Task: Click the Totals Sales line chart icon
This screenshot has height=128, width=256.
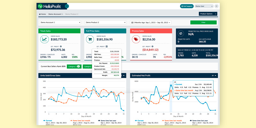Action: click(x=44, y=39)
